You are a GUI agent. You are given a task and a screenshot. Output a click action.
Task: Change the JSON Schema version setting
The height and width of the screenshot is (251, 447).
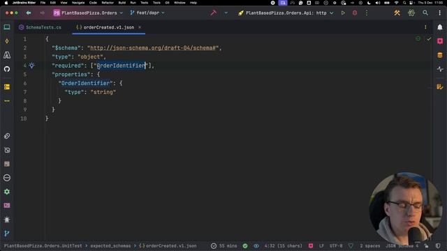click(x=402, y=246)
